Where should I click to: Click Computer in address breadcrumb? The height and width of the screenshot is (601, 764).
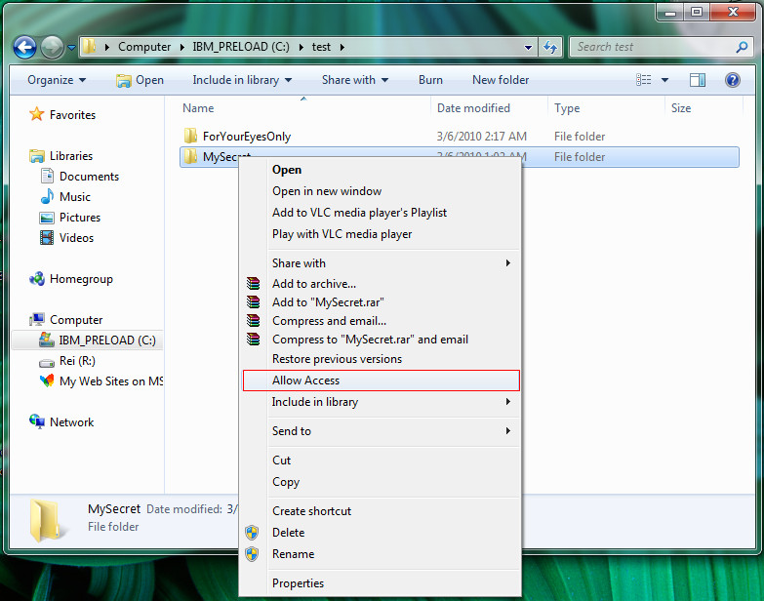[x=144, y=47]
